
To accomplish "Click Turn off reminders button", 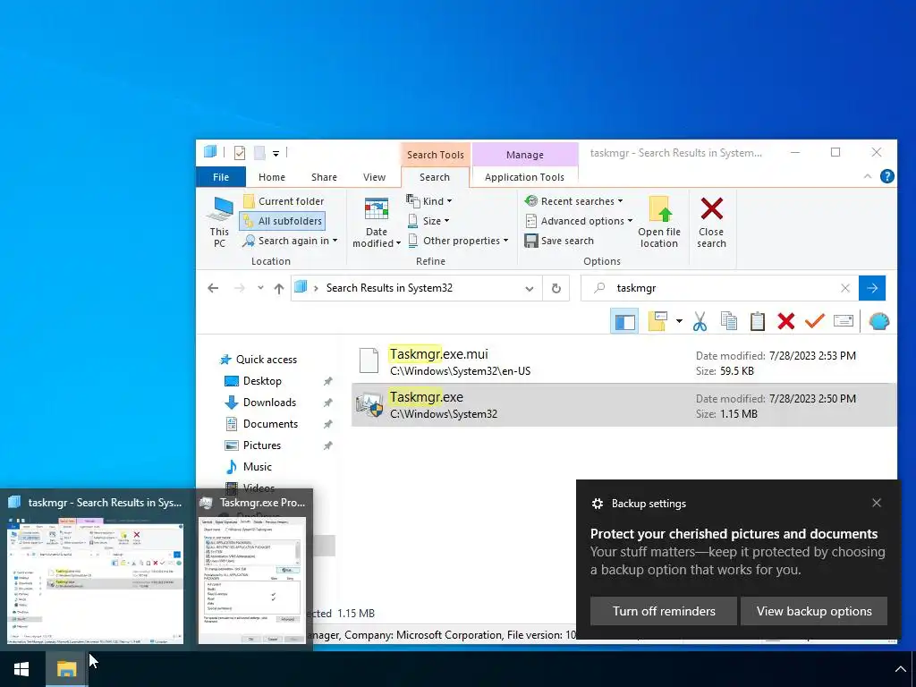I will coord(664,611).
